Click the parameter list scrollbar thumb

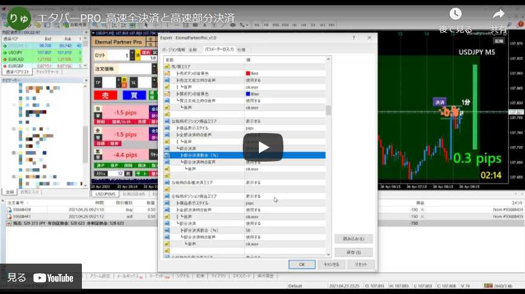[x=328, y=110]
